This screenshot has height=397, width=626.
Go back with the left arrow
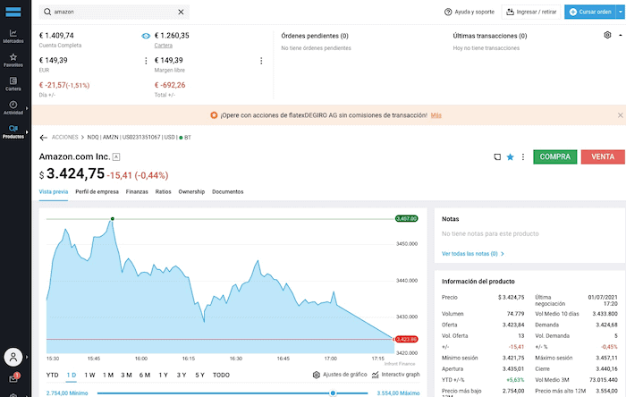[44, 138]
